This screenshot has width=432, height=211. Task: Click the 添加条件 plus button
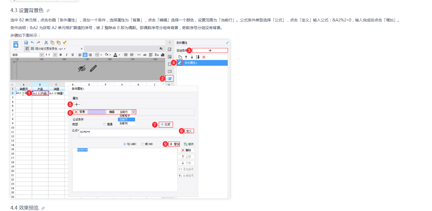click(210, 50)
